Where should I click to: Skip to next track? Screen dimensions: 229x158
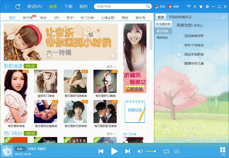[x=127, y=151]
